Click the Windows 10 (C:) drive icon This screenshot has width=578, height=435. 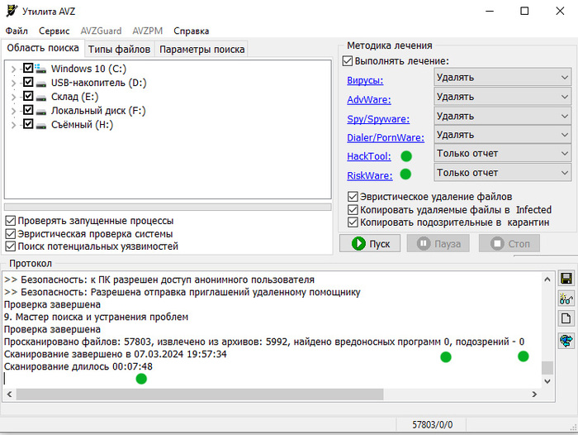[41, 69]
